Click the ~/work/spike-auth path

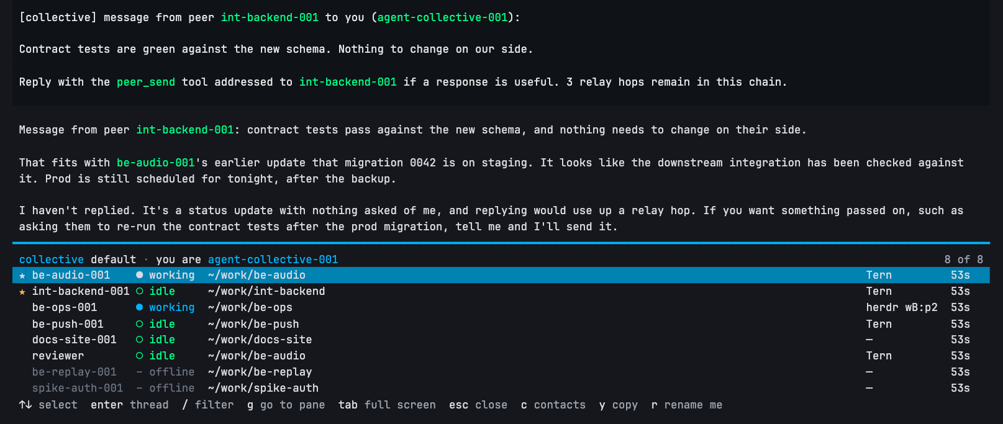(263, 388)
